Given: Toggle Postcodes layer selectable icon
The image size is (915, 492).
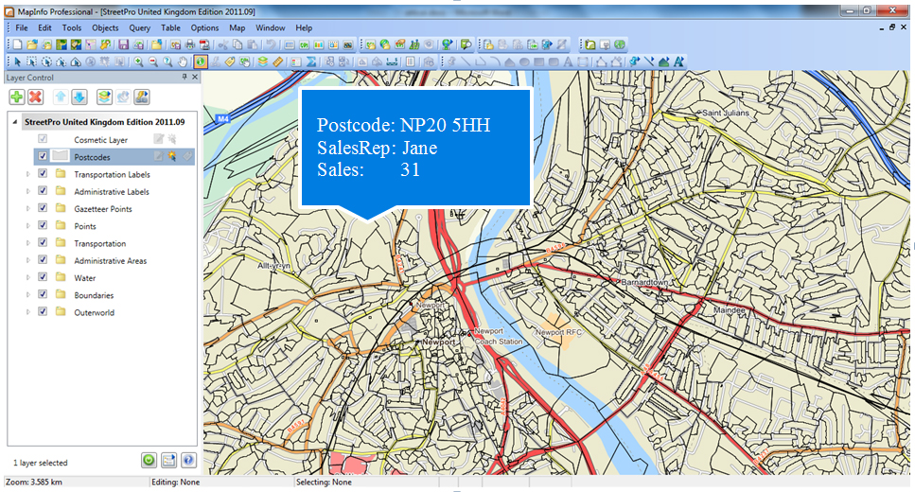Looking at the screenshot, I should pos(172,156).
